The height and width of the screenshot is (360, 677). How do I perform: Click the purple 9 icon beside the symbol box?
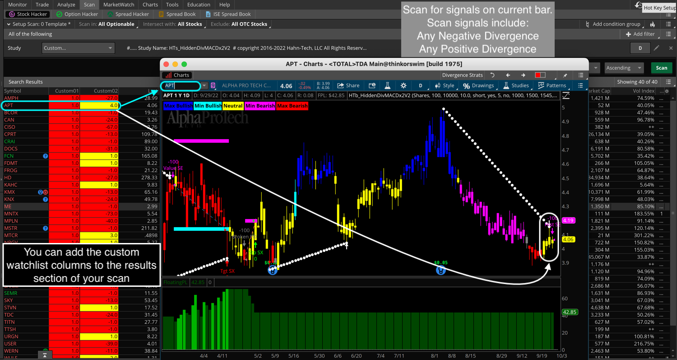tap(213, 85)
